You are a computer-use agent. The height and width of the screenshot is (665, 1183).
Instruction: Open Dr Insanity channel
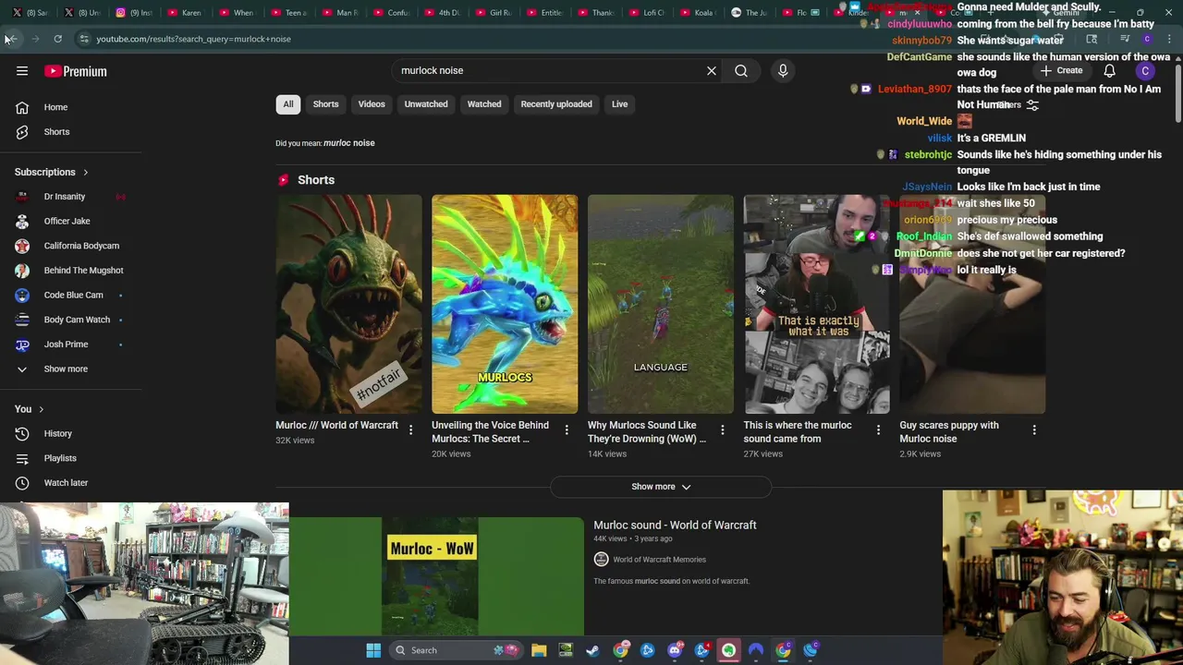64,197
